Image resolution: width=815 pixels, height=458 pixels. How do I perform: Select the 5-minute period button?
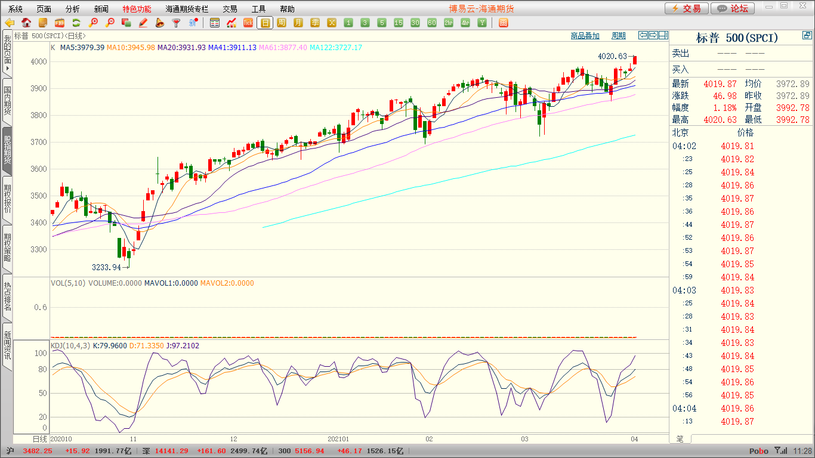click(x=382, y=23)
